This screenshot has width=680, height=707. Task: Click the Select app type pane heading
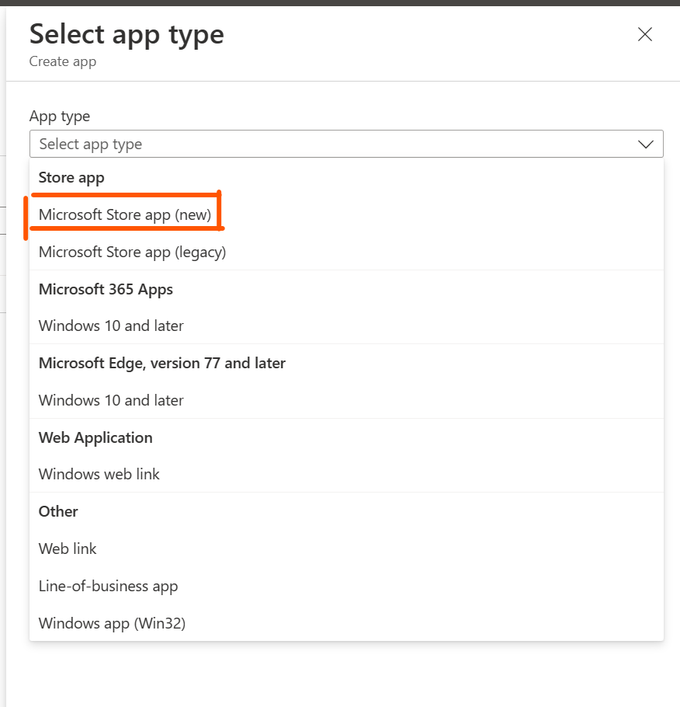pyautogui.click(x=127, y=34)
